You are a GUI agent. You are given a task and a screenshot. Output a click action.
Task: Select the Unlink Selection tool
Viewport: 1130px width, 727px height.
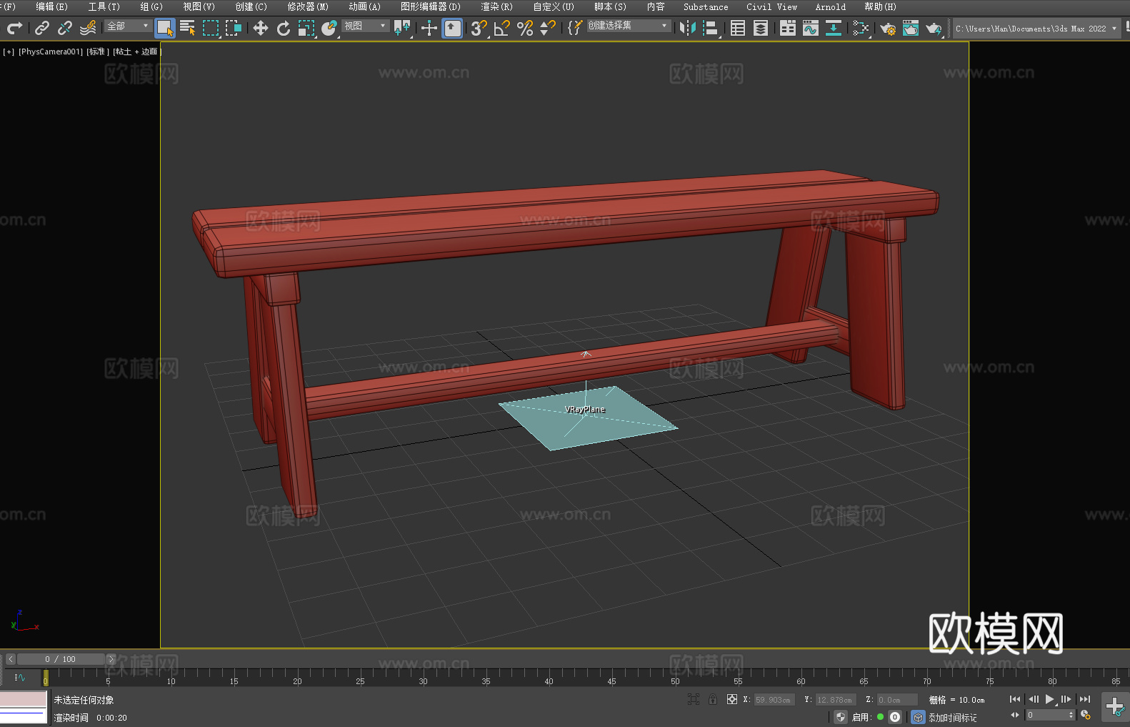65,28
